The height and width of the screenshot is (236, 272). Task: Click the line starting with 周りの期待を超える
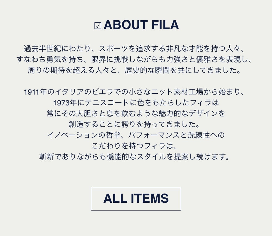136,70
